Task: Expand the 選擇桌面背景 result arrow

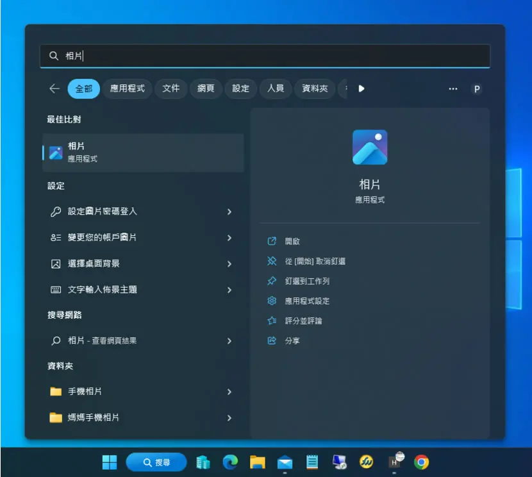Action: 229,264
